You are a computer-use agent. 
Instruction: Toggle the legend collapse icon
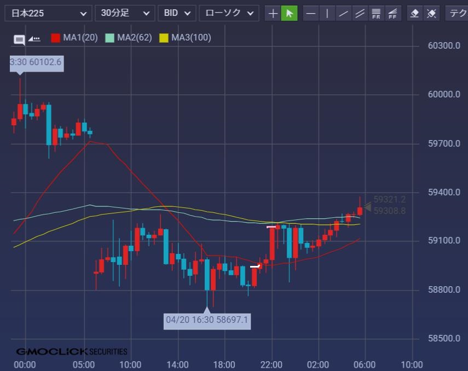(x=34, y=39)
